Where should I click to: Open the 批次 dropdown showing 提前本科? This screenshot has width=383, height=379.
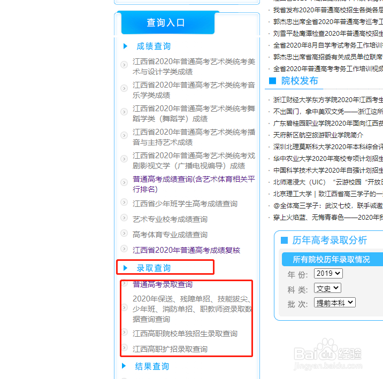335,303
